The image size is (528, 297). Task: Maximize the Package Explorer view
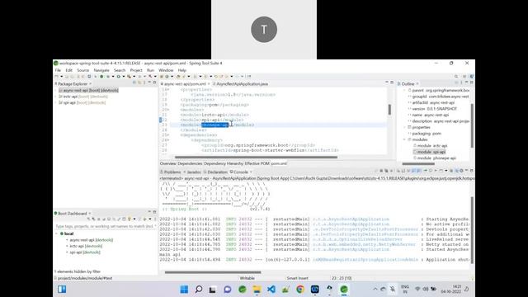click(154, 82)
